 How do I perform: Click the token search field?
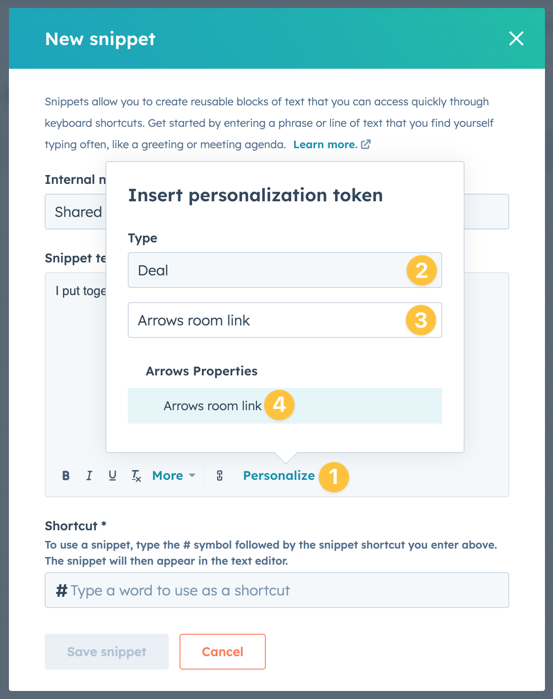(268, 320)
